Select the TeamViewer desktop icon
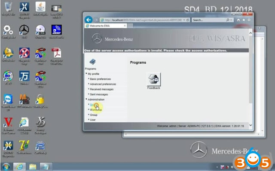 point(8,102)
